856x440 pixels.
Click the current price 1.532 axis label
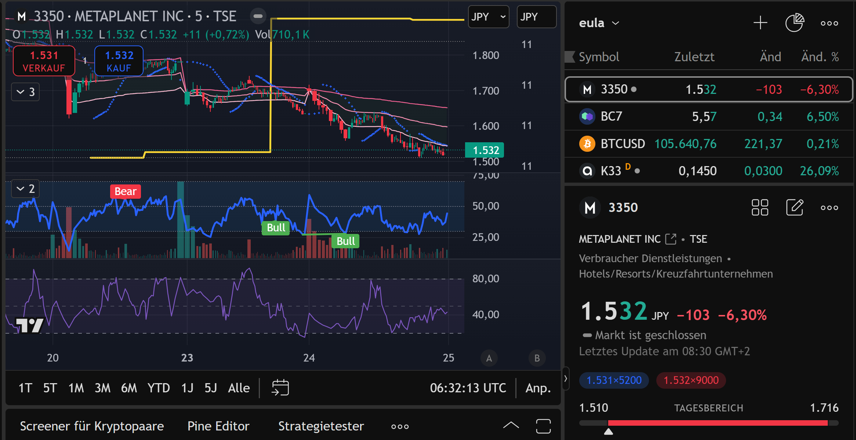coord(485,150)
